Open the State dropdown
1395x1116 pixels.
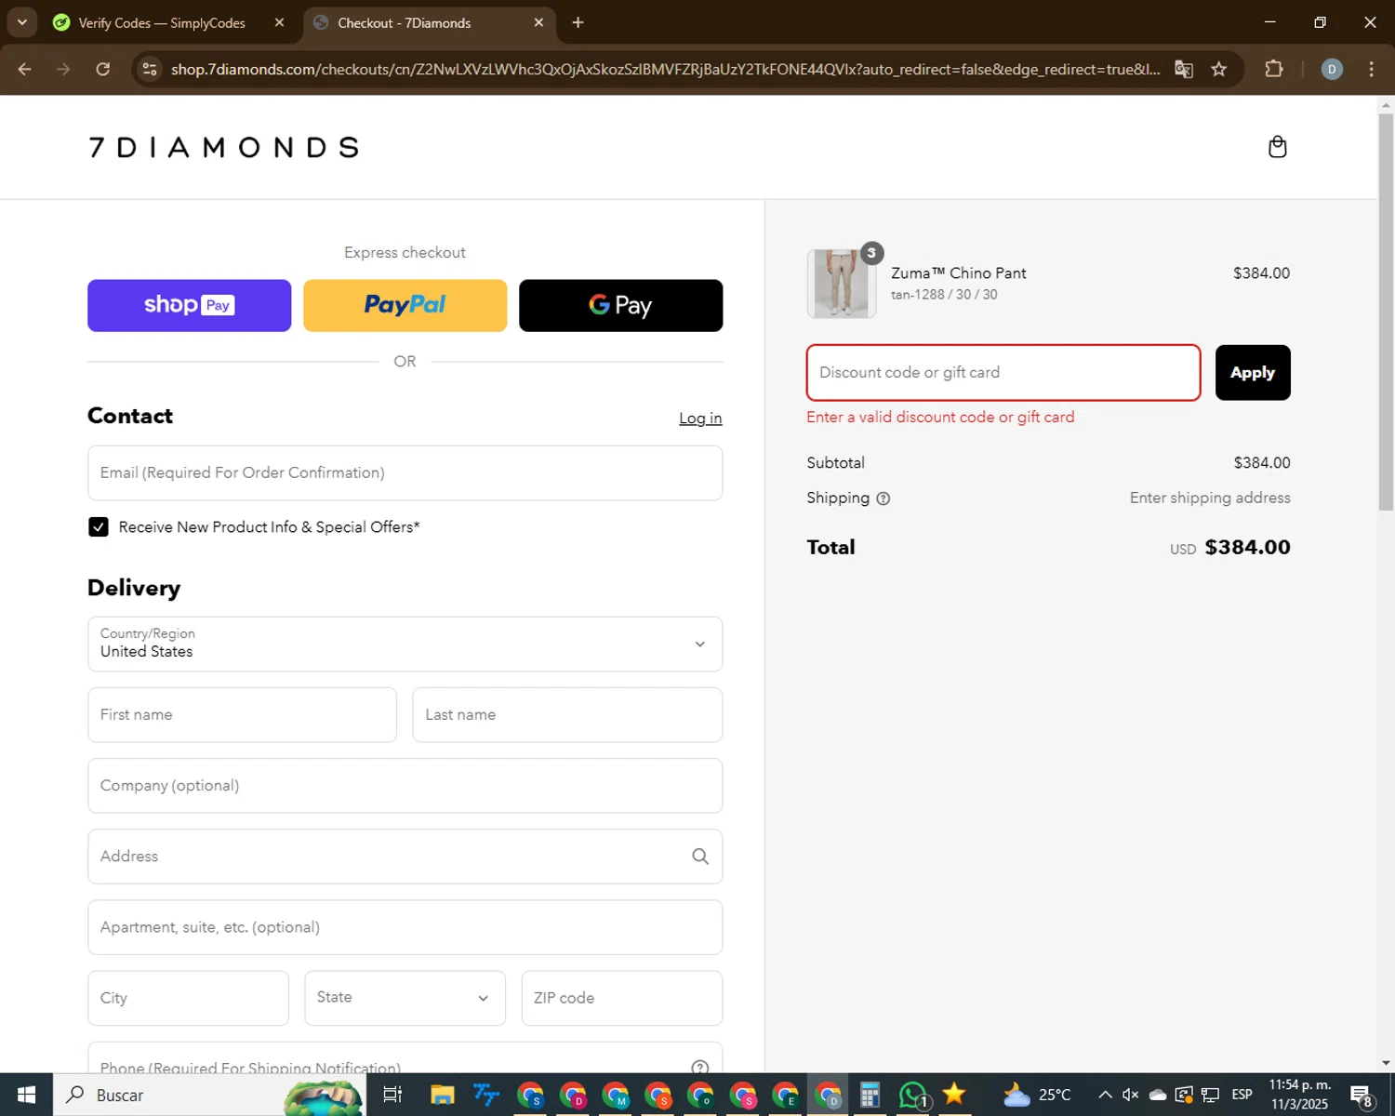pos(405,998)
